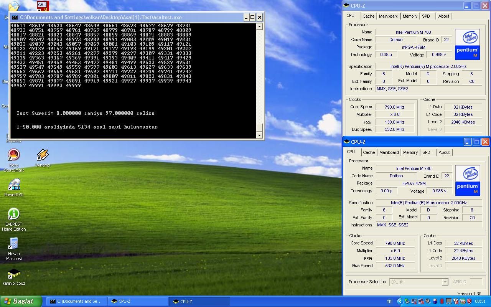Open the Cache tab in upper CPU-Z
The image size is (491, 307).
(x=368, y=16)
